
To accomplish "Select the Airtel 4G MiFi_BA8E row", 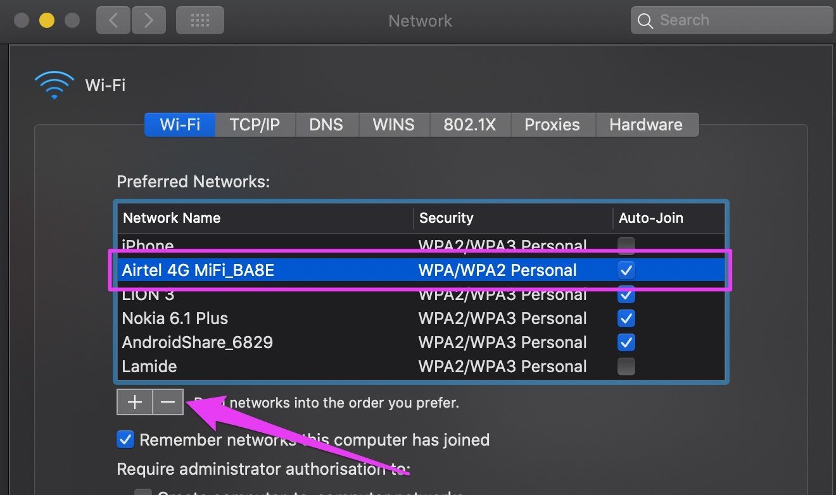I will click(x=421, y=270).
